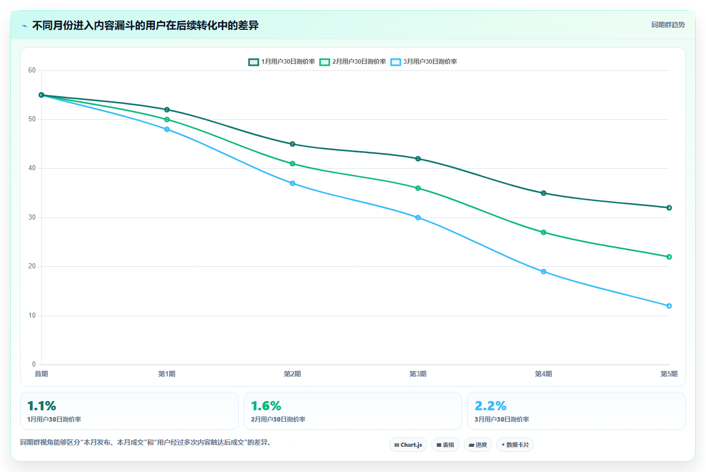Click the 第4期 x-axis label
The width and height of the screenshot is (706, 472).
(x=543, y=374)
